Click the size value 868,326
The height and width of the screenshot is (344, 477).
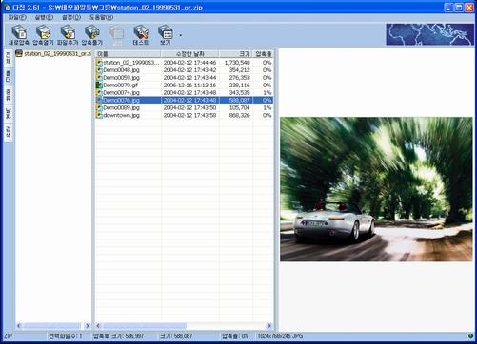[x=239, y=115]
